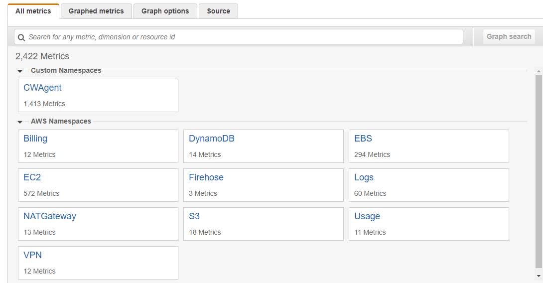Open the Graph options tab
This screenshot has width=543, height=283.
[x=165, y=11]
